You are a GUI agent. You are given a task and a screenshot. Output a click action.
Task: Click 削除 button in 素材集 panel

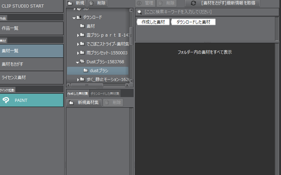pyautogui.click(x=113, y=103)
